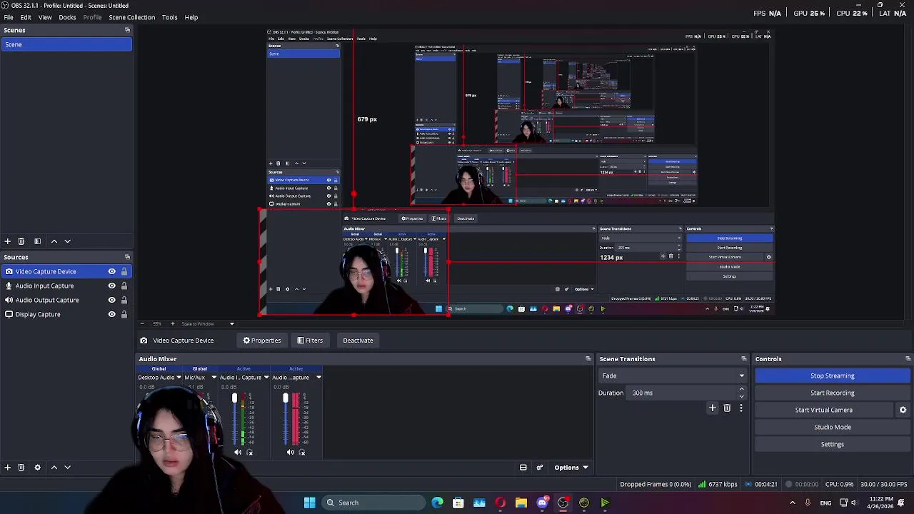The image size is (914, 514).
Task: Zoom in preview with plus icon
Action: tap(172, 324)
